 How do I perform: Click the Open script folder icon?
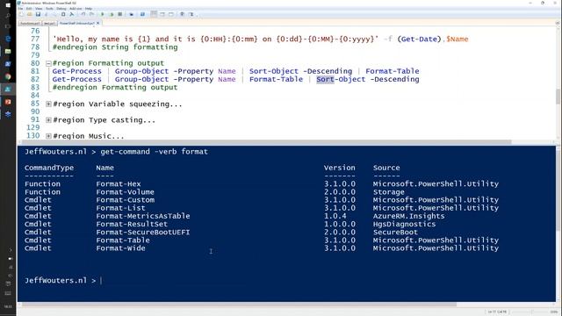(x=29, y=14)
